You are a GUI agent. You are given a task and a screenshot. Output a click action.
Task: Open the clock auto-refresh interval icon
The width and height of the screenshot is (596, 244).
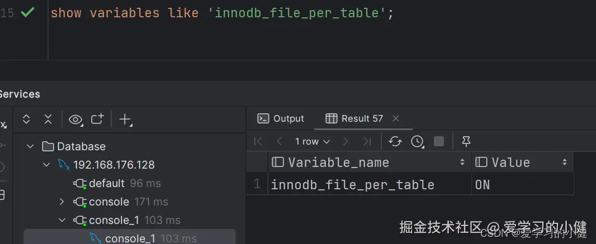(417, 141)
